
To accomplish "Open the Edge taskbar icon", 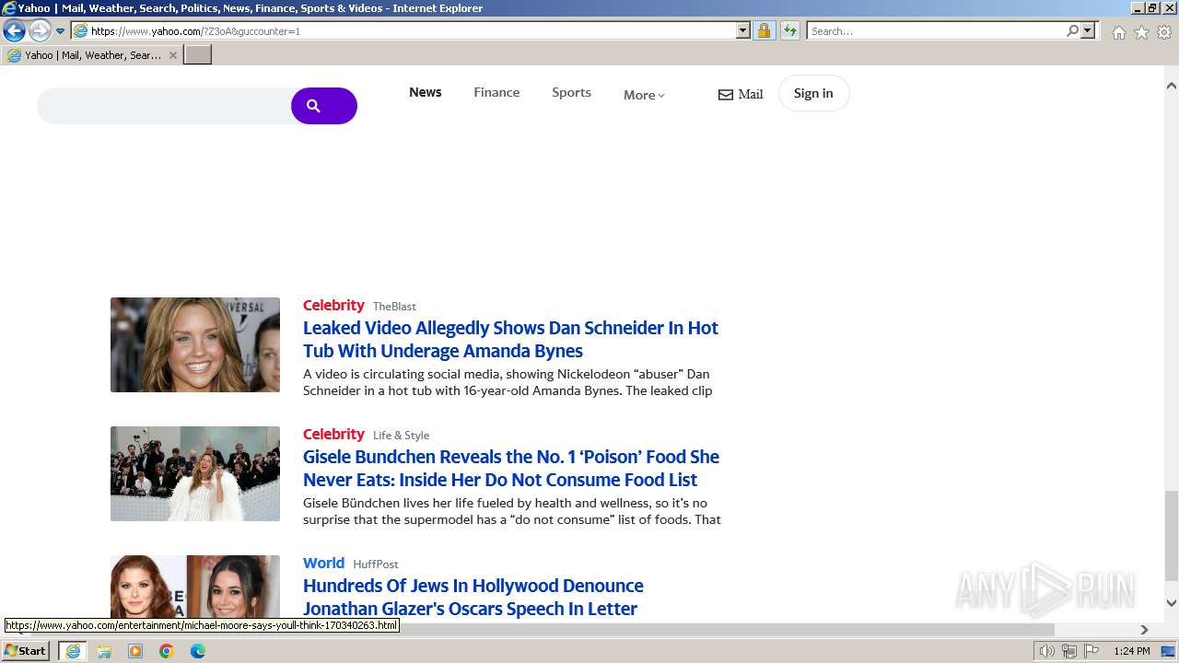I will pyautogui.click(x=198, y=651).
